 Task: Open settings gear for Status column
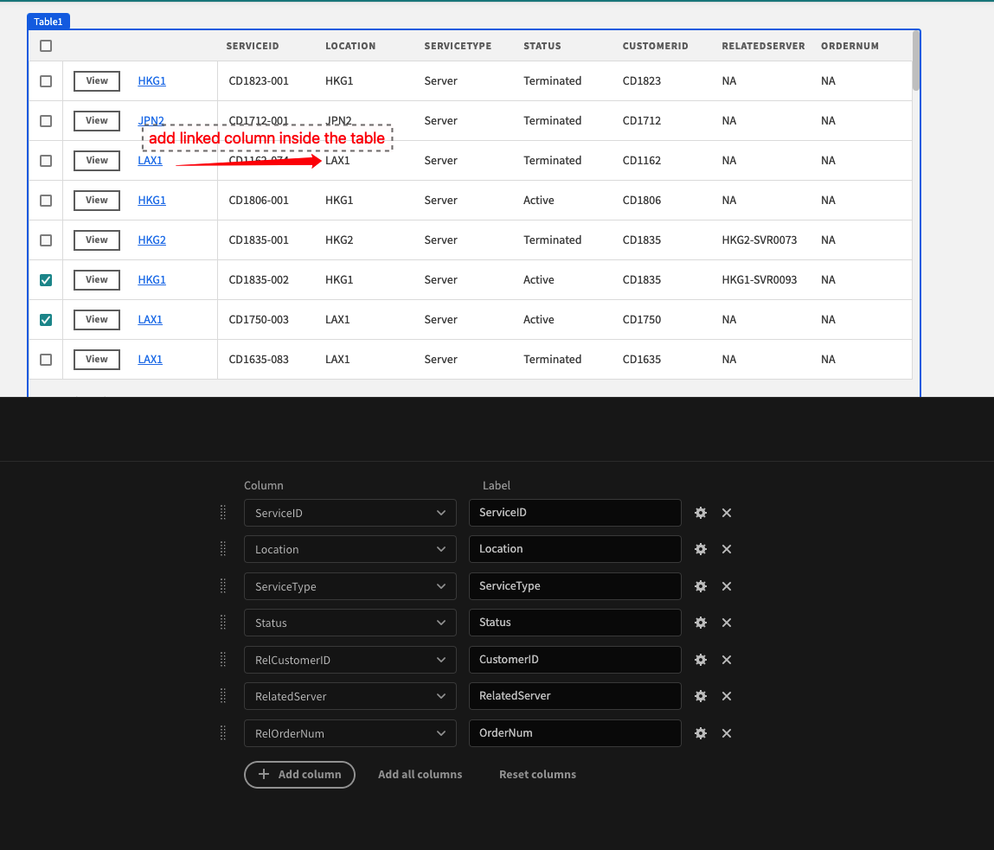[701, 623]
